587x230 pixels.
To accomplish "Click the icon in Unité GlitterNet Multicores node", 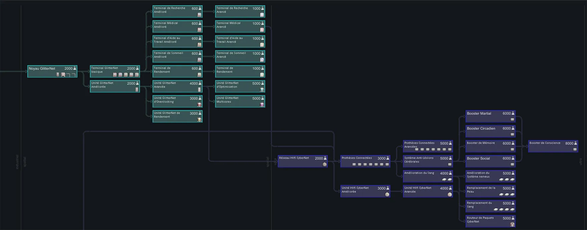I will point(262,105).
